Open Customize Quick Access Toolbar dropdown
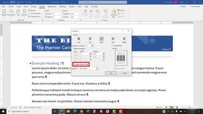Image resolution: width=203 pixels, height=114 pixels. pos(36,2)
